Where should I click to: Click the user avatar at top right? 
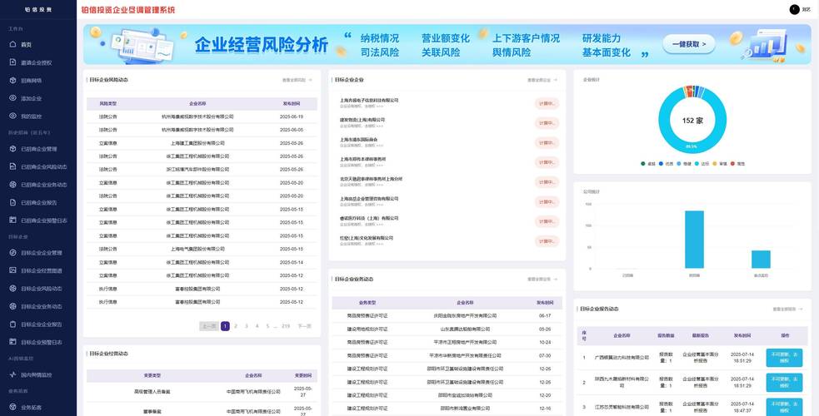[795, 9]
